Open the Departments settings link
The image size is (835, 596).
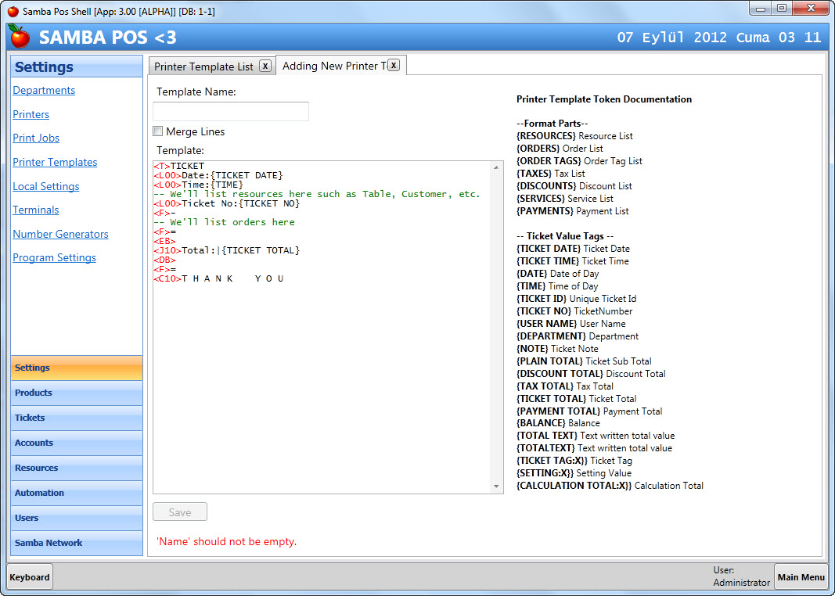pos(44,90)
